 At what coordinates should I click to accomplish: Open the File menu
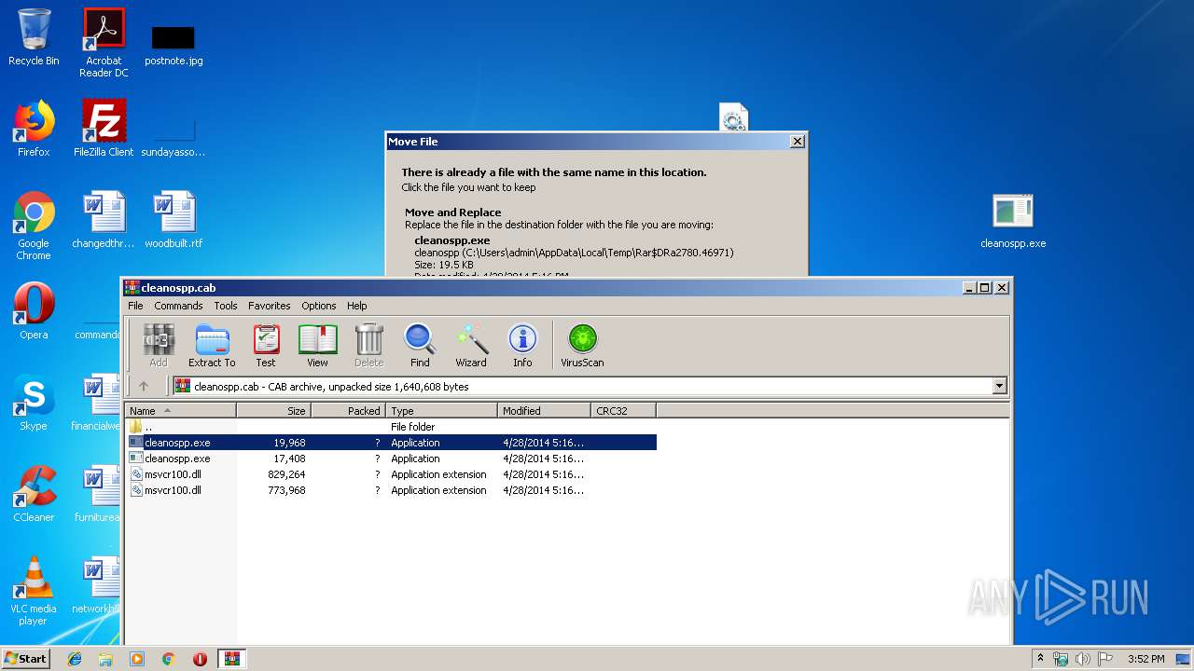coord(135,306)
